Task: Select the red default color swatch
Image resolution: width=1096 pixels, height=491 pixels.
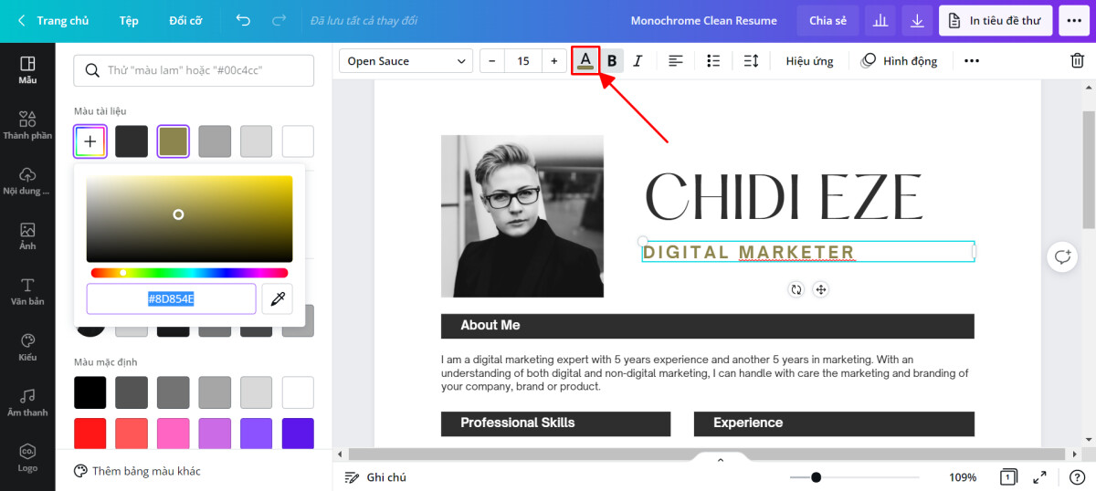Action: [x=90, y=434]
